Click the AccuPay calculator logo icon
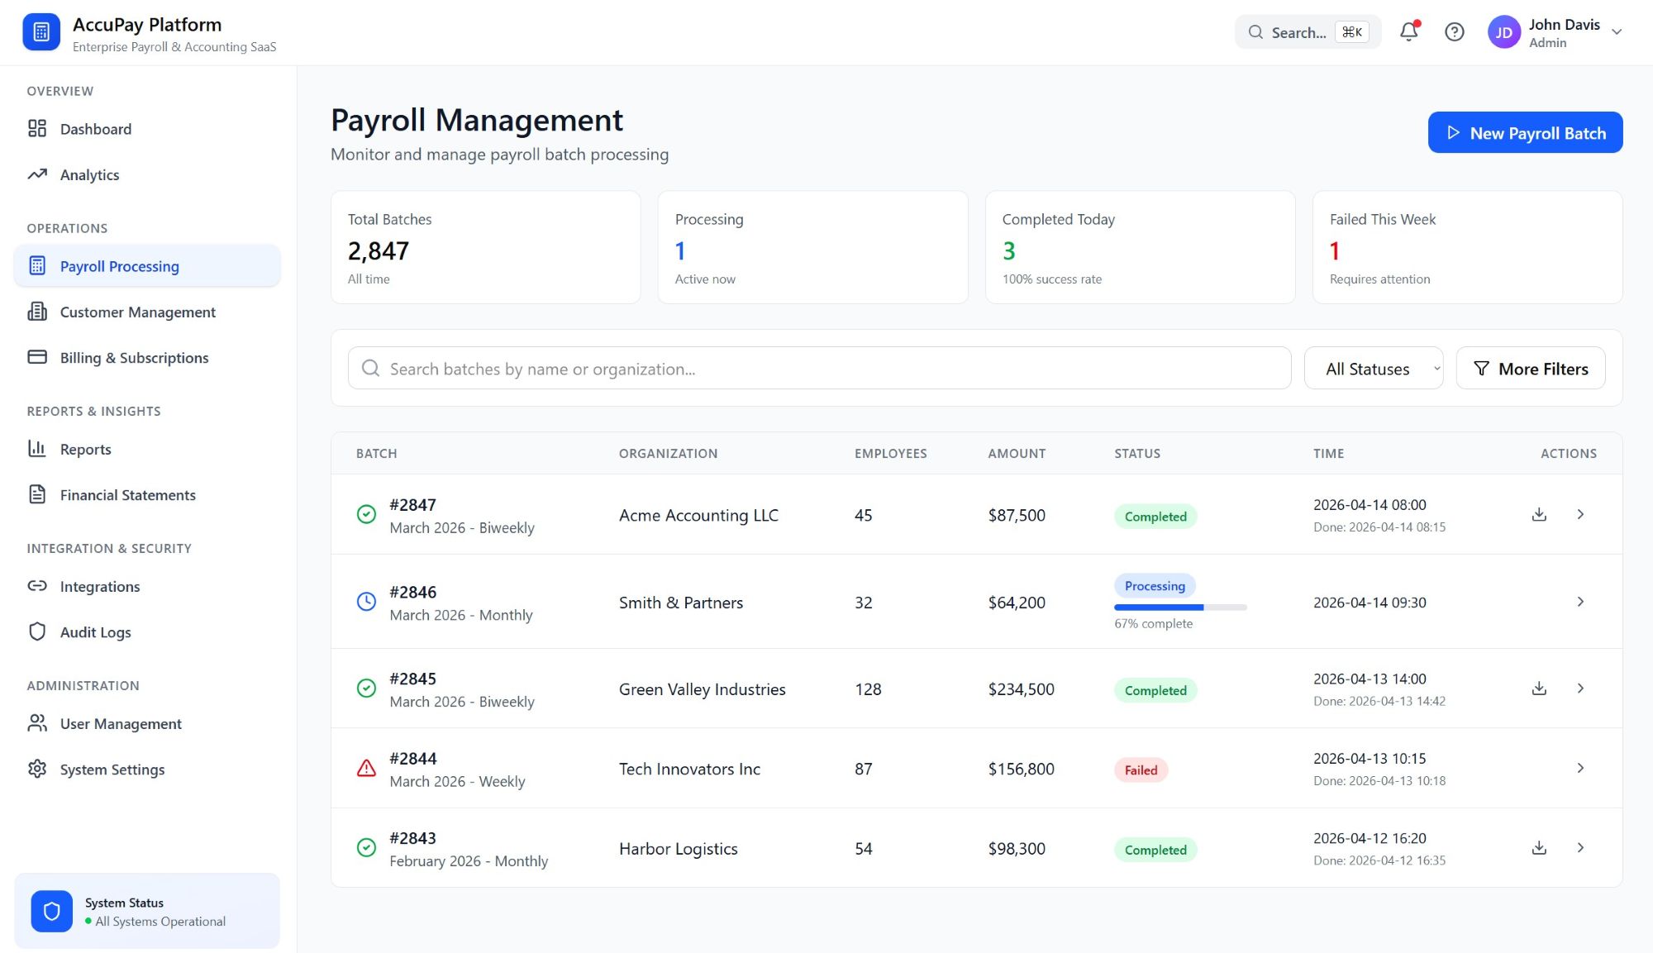The width and height of the screenshot is (1653, 953). point(41,32)
